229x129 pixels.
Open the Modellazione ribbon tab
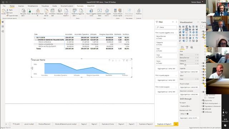pos(33,6)
